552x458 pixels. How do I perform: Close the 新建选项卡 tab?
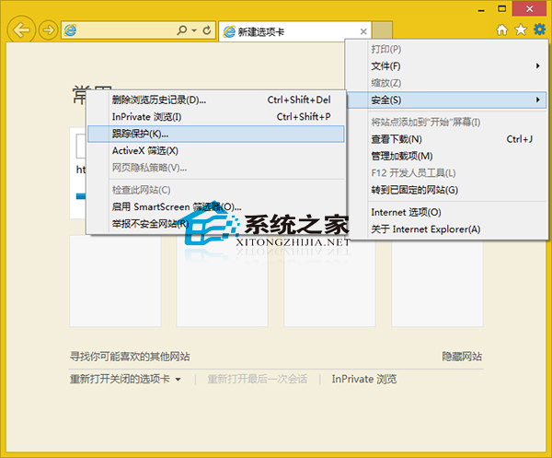363,31
